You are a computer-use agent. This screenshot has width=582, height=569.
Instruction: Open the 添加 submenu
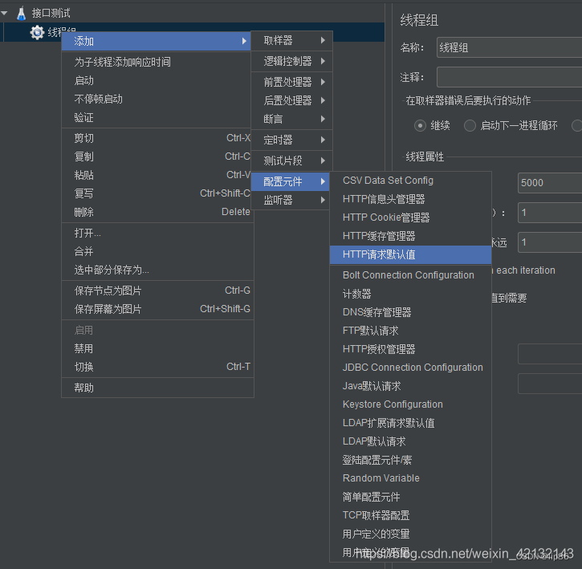(x=157, y=41)
